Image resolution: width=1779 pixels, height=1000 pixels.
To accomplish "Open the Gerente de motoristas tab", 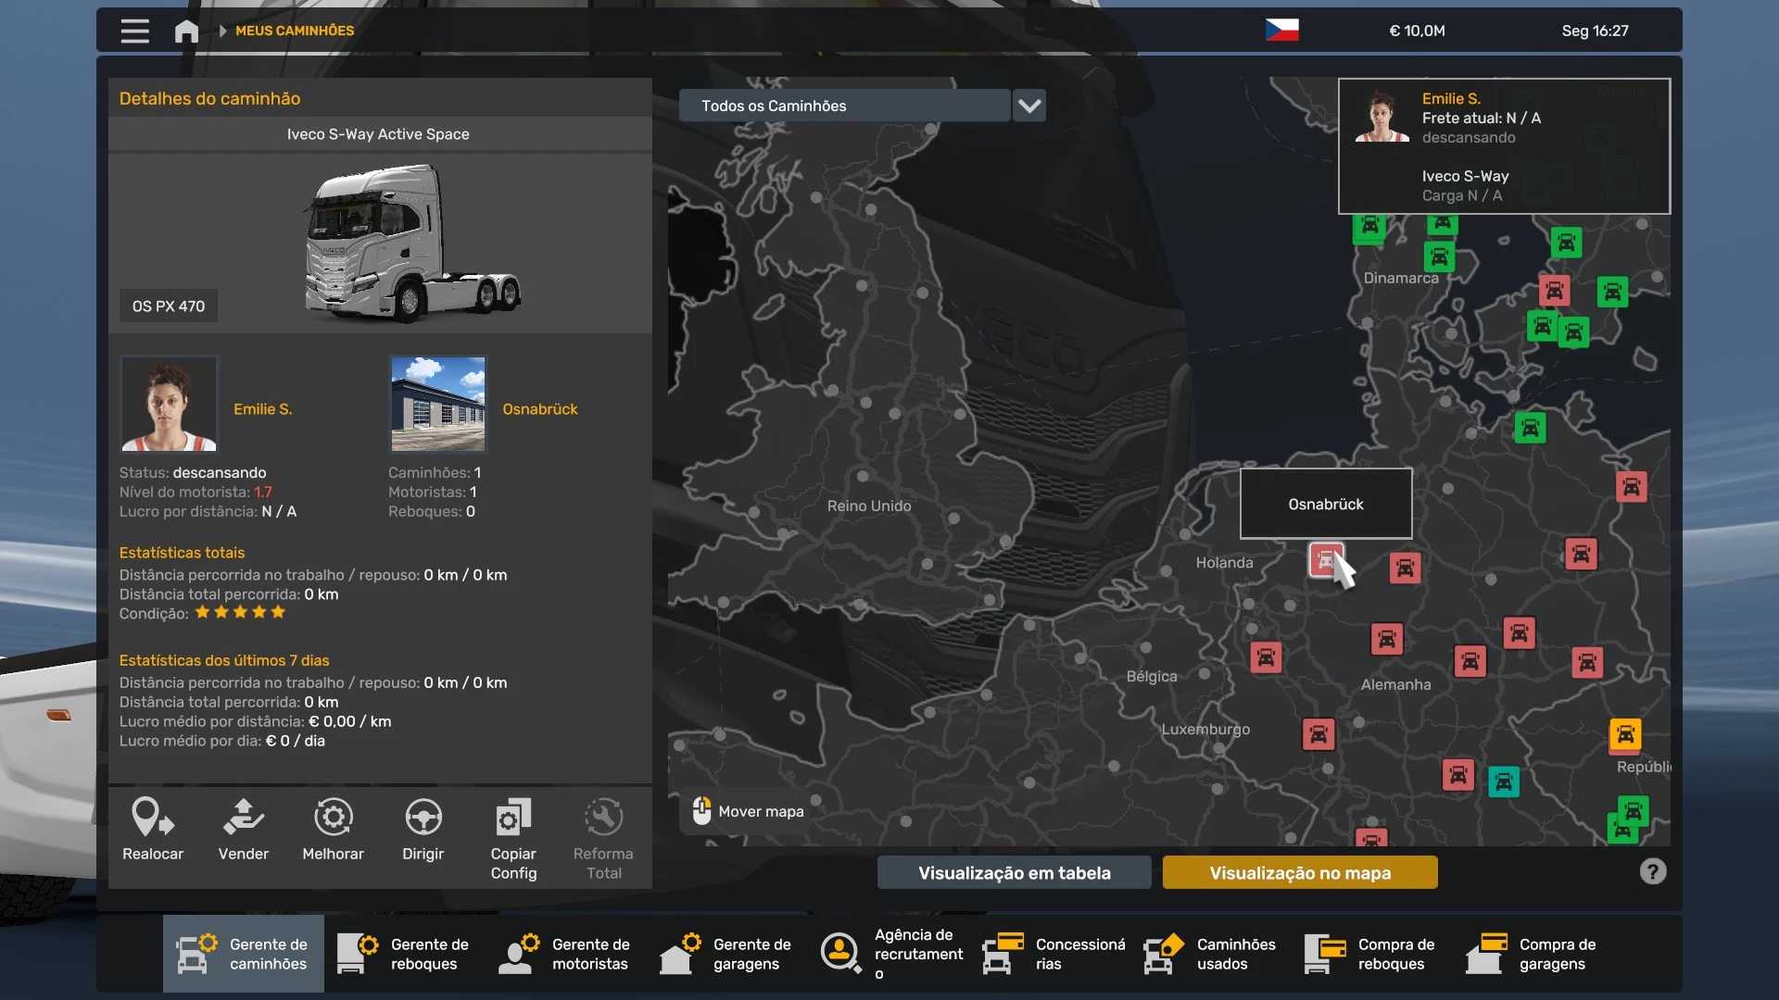I will pos(566,955).
